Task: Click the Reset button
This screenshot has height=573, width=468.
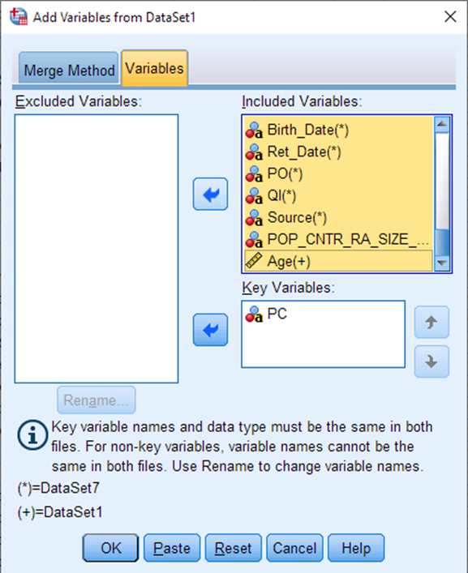Action: [234, 548]
